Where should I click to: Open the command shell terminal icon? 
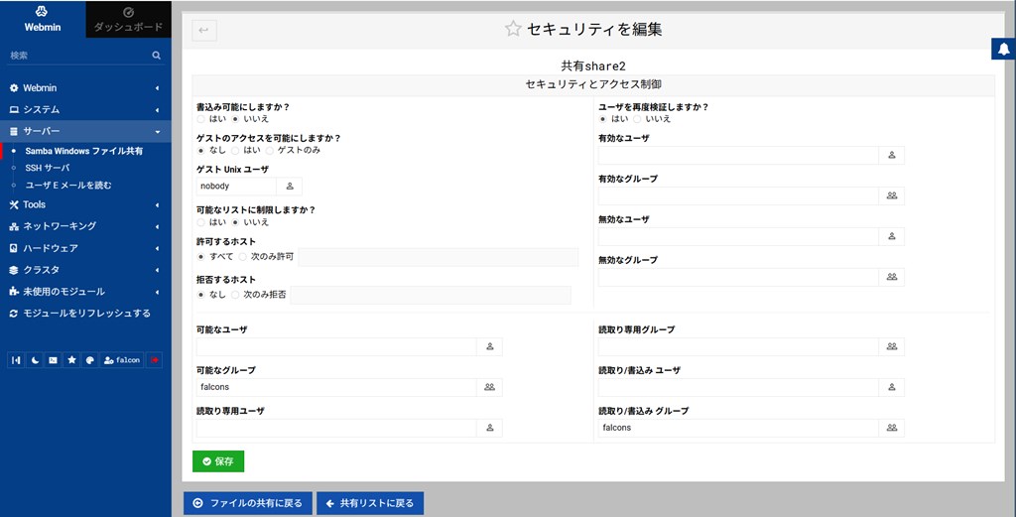(x=53, y=360)
